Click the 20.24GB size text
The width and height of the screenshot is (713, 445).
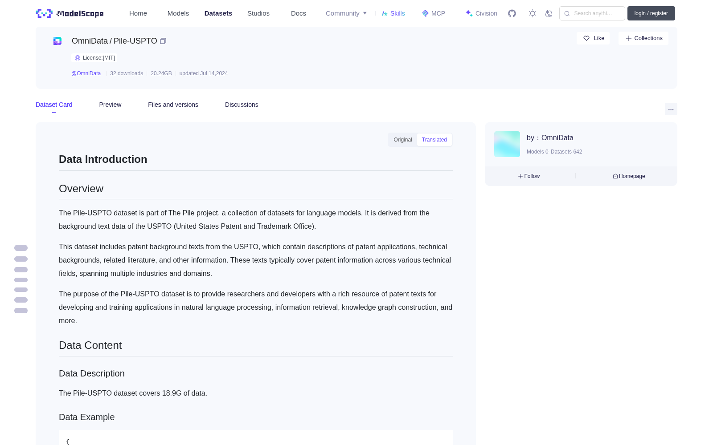161,73
